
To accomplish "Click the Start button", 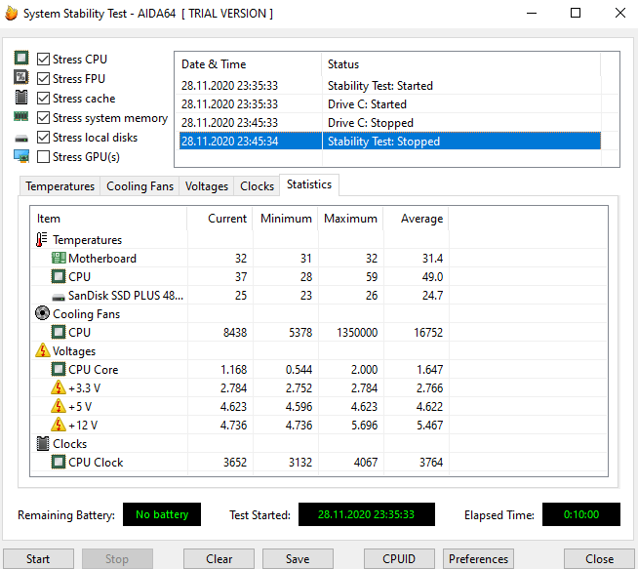I will pos(38,559).
